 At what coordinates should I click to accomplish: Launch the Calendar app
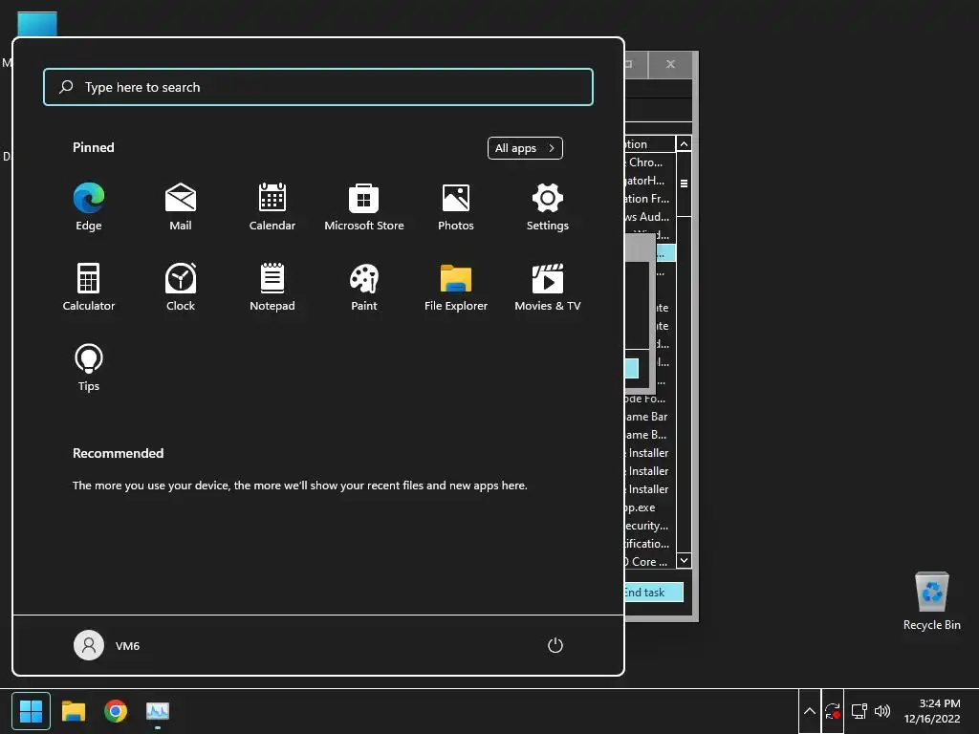[x=272, y=206]
